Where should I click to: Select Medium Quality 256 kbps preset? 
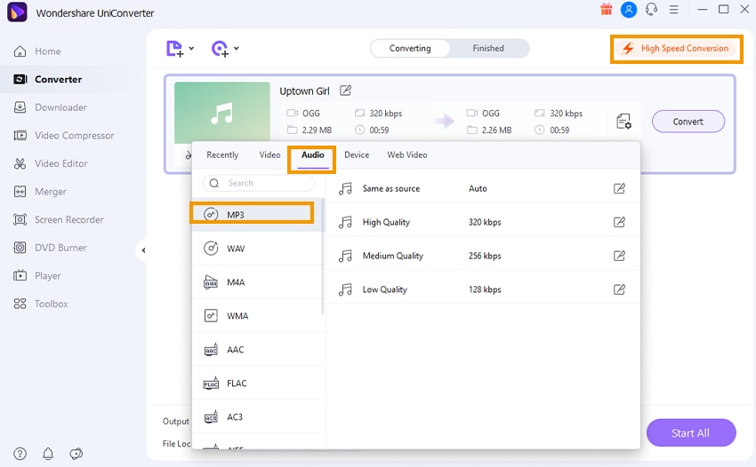483,256
